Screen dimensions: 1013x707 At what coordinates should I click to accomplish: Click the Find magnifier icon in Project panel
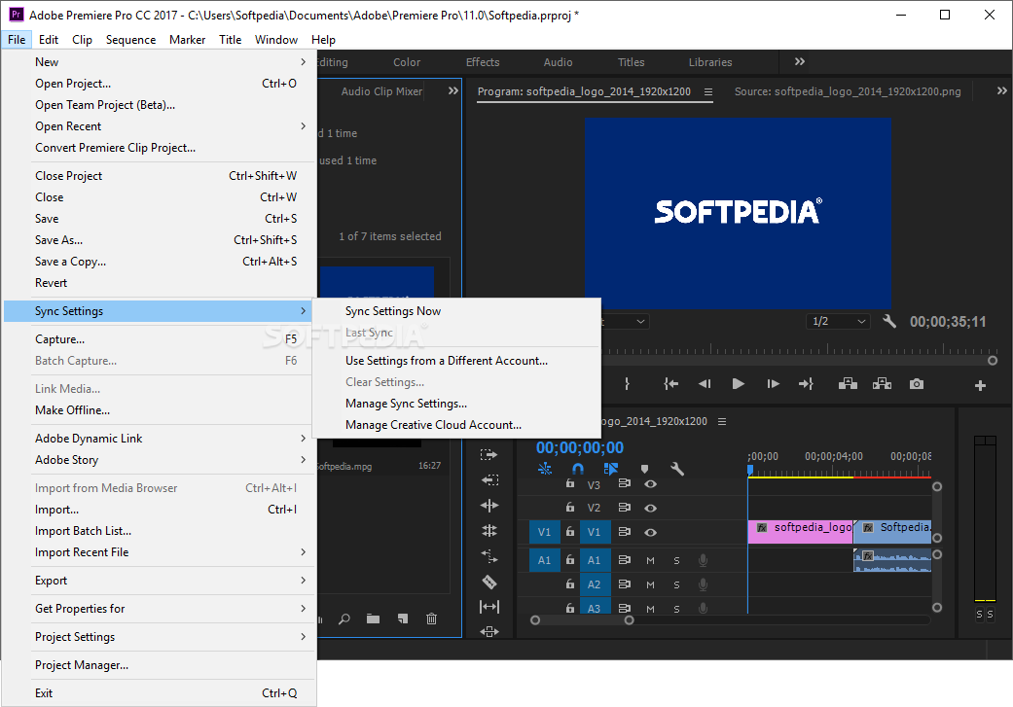click(344, 619)
